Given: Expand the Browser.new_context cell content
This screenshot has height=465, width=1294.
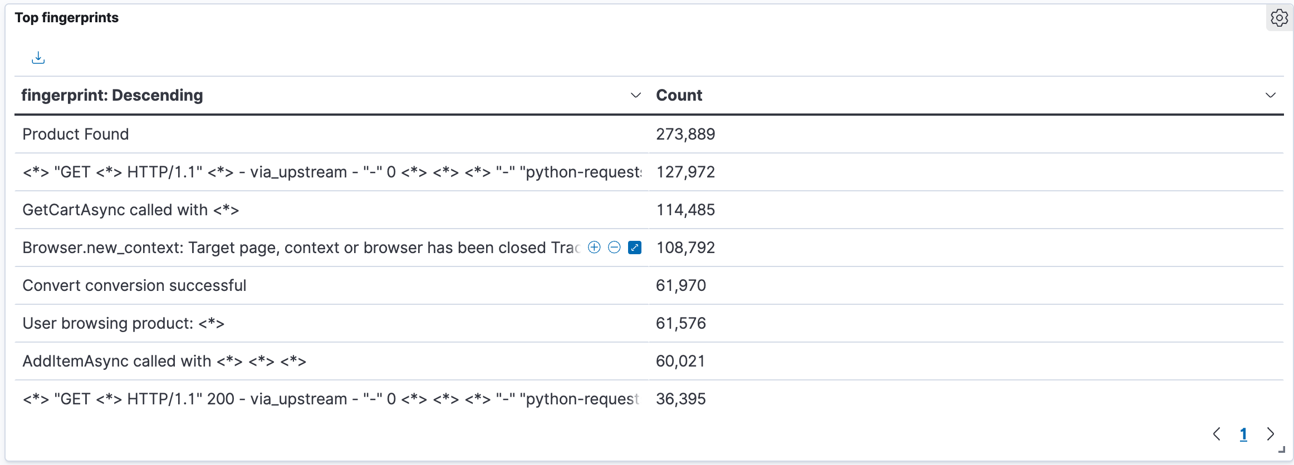Looking at the screenshot, I should tap(635, 248).
